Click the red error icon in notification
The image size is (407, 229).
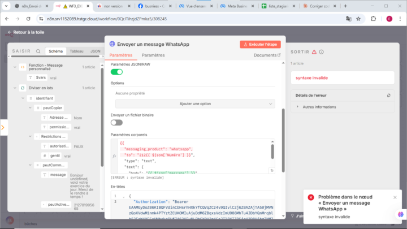pyautogui.click(x=311, y=197)
